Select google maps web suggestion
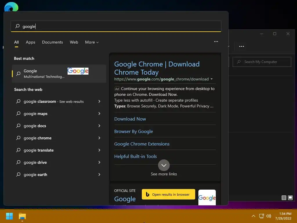The width and height of the screenshot is (297, 223). [x=36, y=114]
